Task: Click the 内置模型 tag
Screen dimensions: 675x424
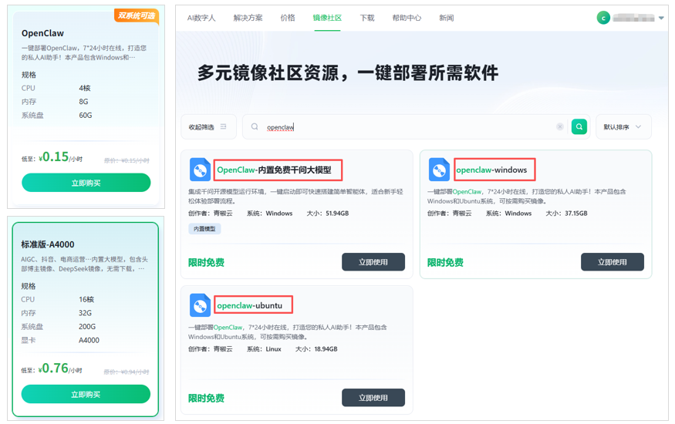Action: pos(205,229)
